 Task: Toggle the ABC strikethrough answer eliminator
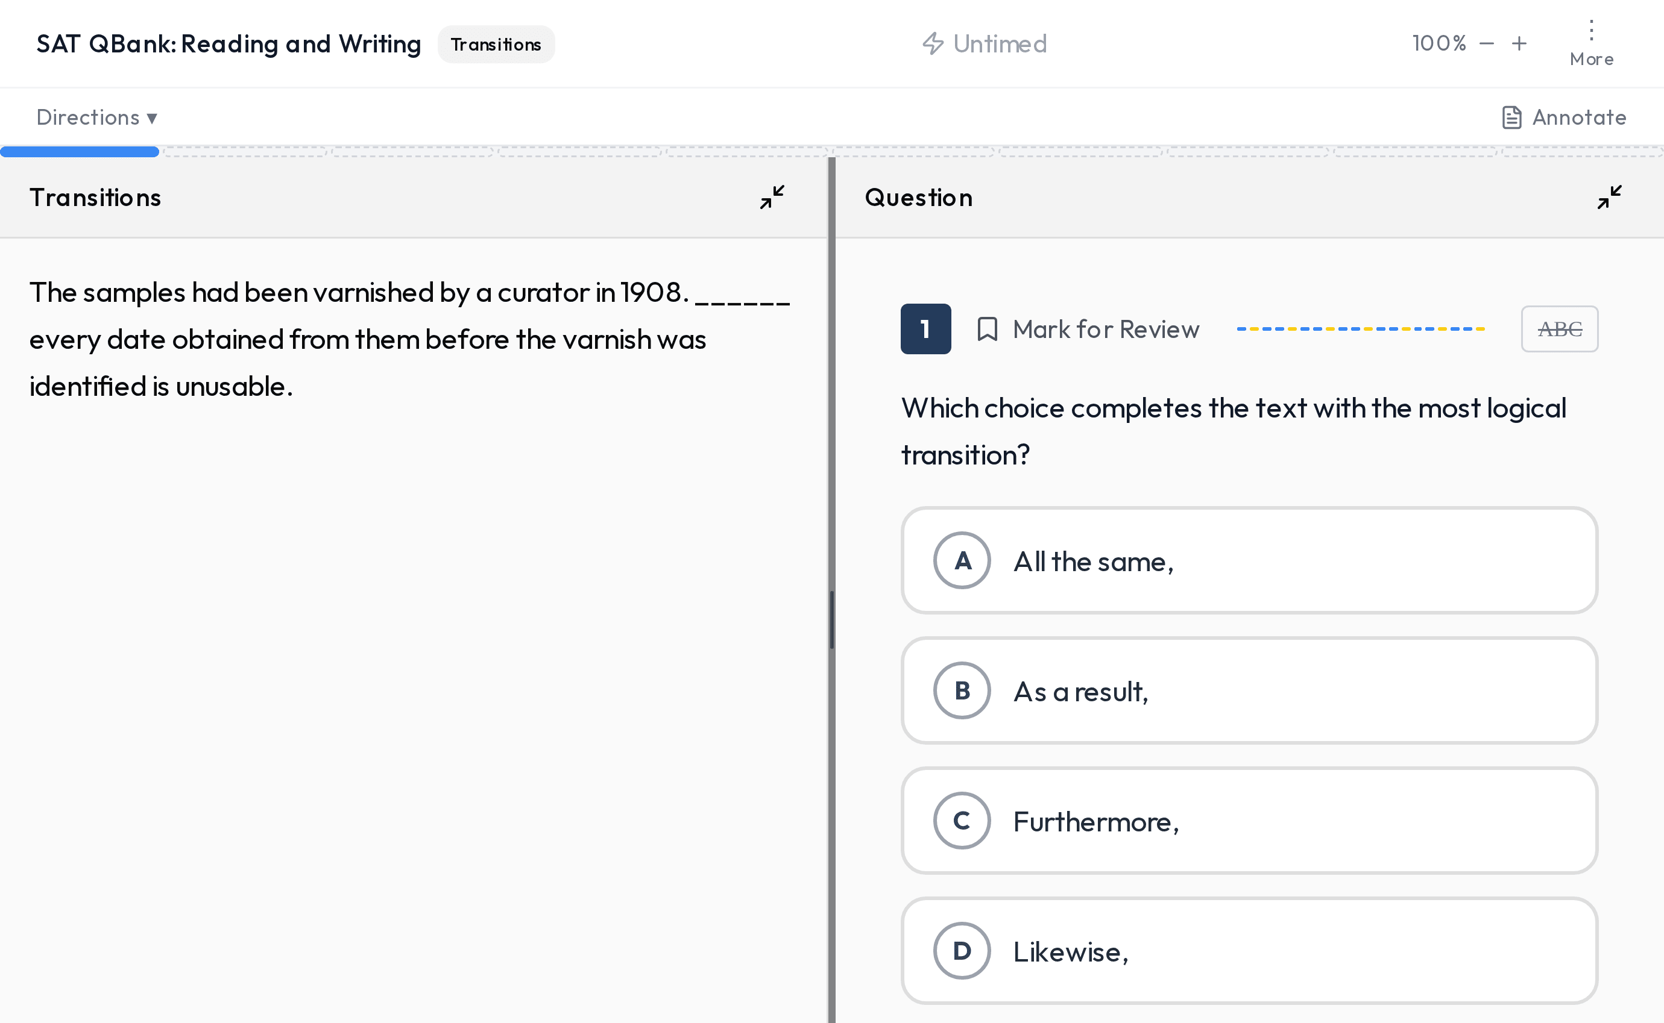coord(1559,329)
